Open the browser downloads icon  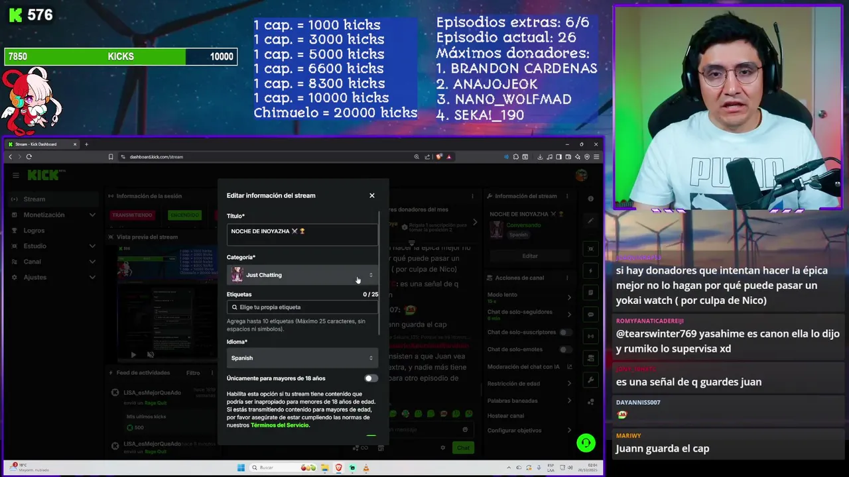point(541,157)
